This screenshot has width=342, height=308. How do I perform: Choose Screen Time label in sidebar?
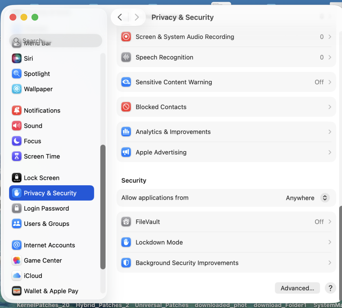point(42,156)
